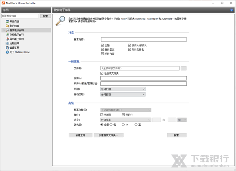The height and width of the screenshot is (171, 236).
Task: Select 导出电子邮件 in the sidebar
Action: (17, 39)
